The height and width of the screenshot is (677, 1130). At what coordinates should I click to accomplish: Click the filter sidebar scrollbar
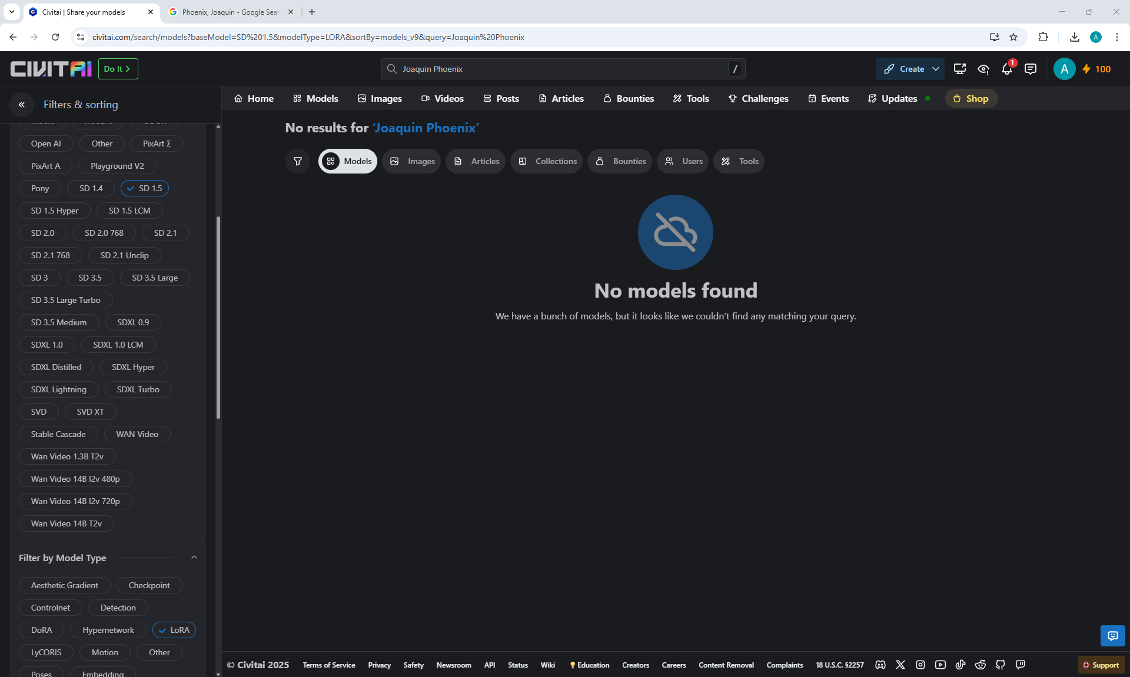tap(218, 318)
